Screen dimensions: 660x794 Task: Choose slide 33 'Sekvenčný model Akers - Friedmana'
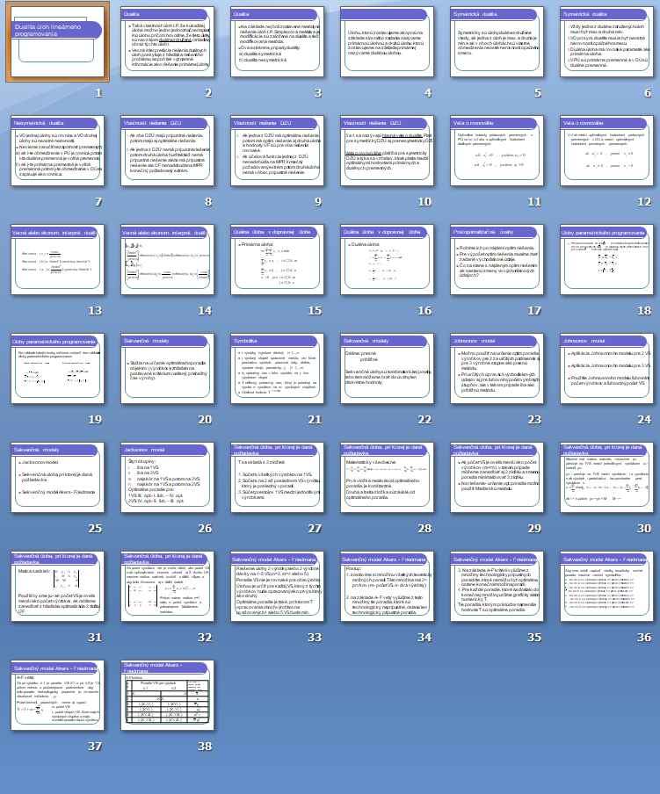(276, 586)
